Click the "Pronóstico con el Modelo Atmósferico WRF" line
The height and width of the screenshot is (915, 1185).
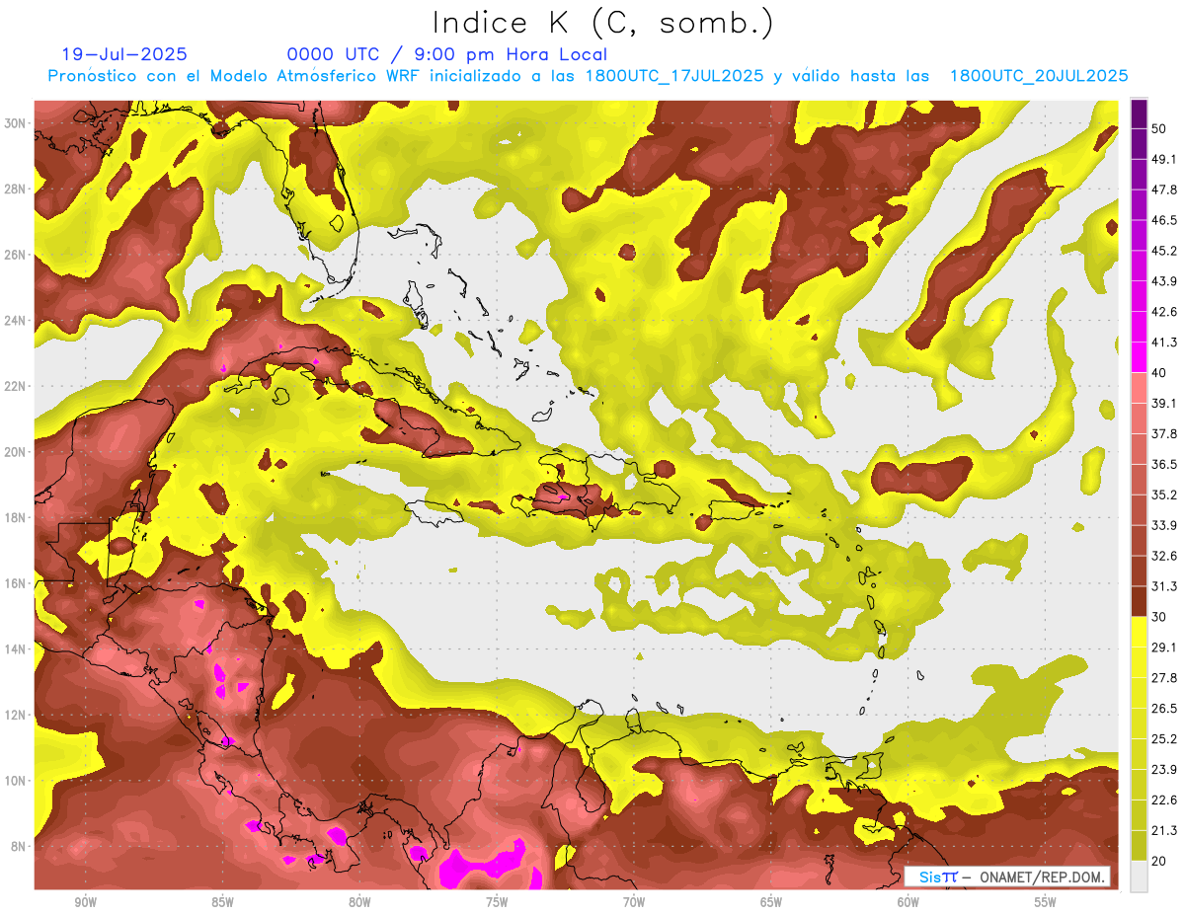click(x=588, y=76)
